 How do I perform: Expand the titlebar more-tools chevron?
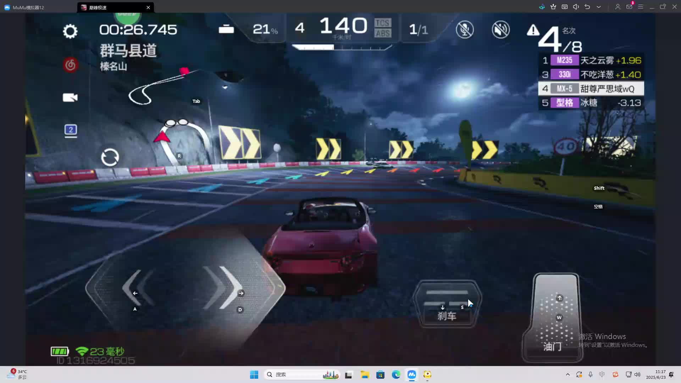599,7
